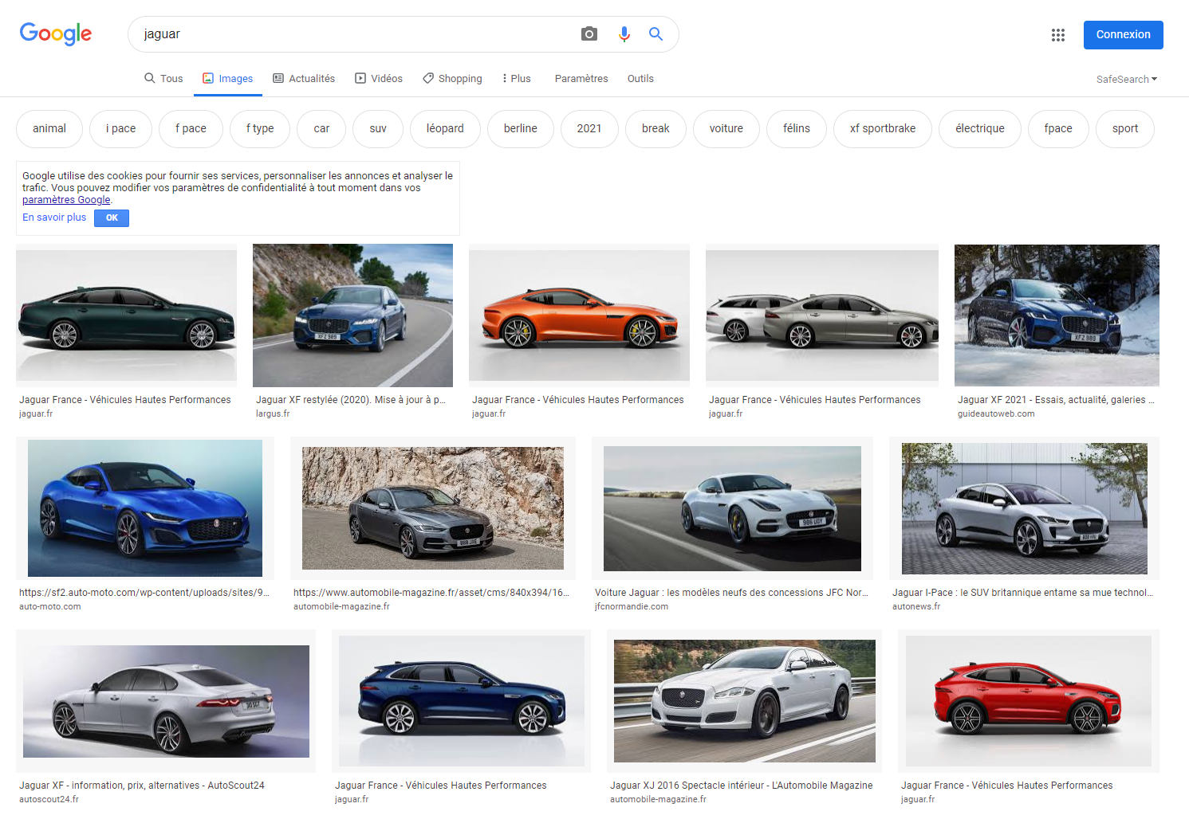Open the blue Jaguar XF restylée image
The height and width of the screenshot is (819, 1189).
click(352, 315)
